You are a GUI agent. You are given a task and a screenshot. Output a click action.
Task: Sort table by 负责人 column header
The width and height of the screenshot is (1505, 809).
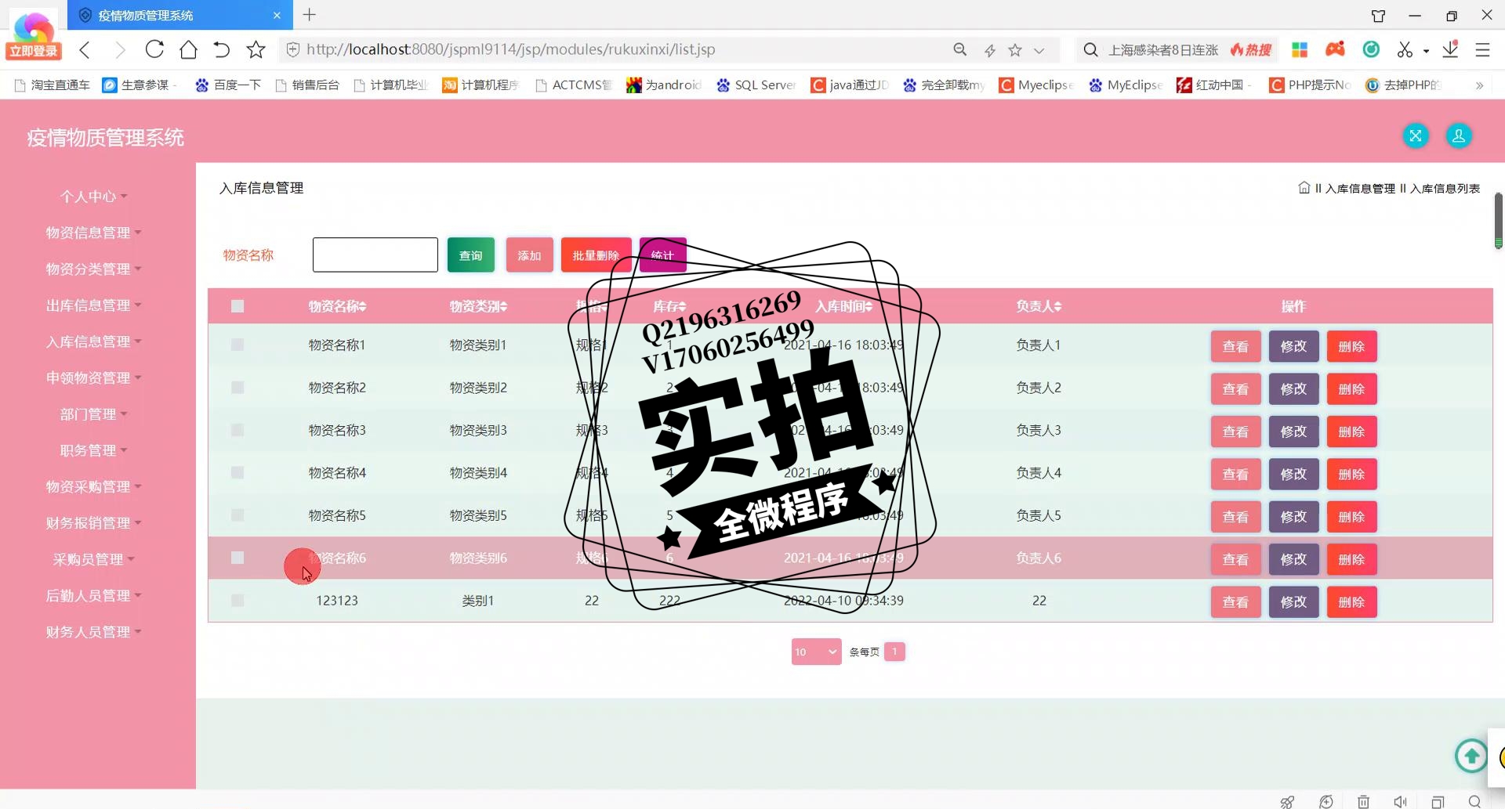coord(1039,306)
